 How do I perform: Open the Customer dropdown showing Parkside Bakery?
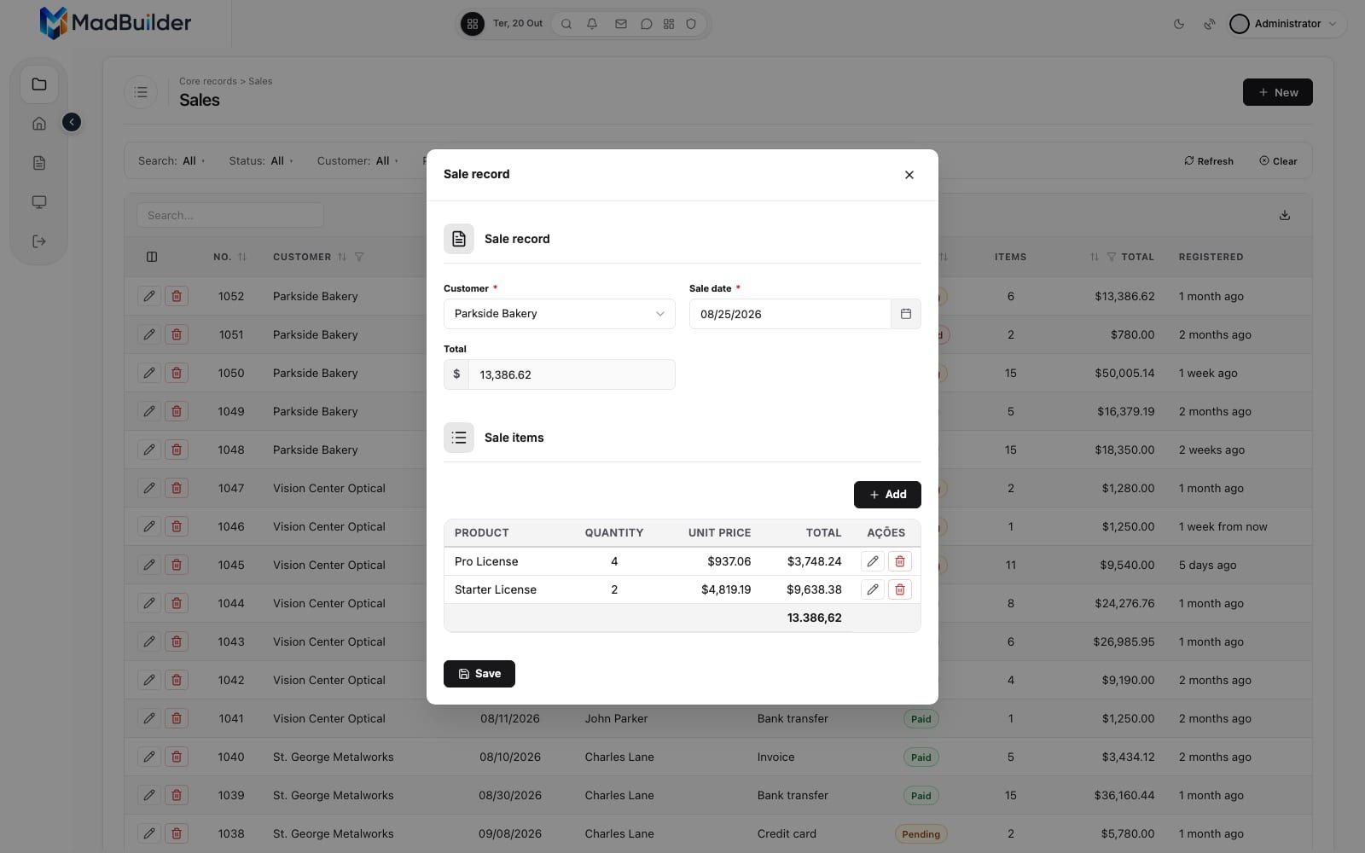tap(560, 314)
